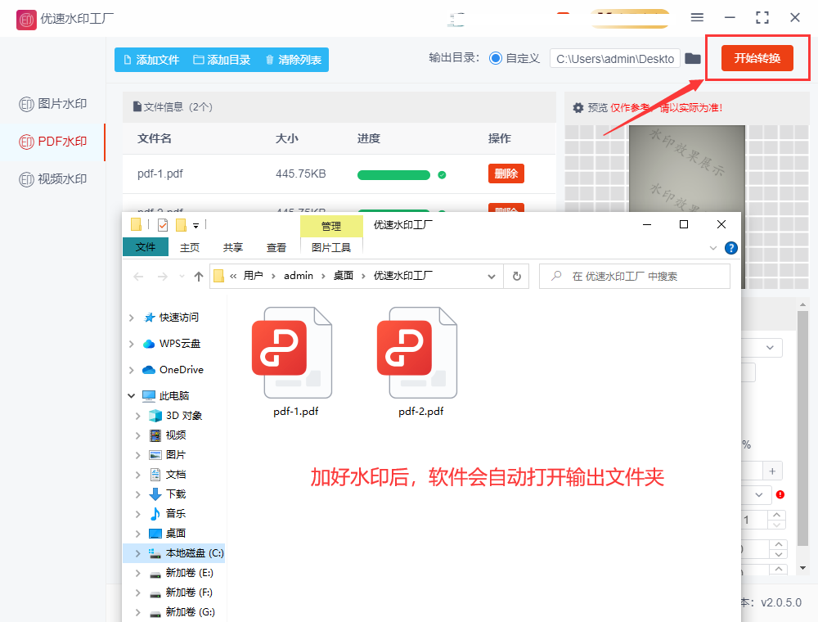This screenshot has height=622, width=818.
Task: Click the 清除列表 button
Action: click(293, 60)
